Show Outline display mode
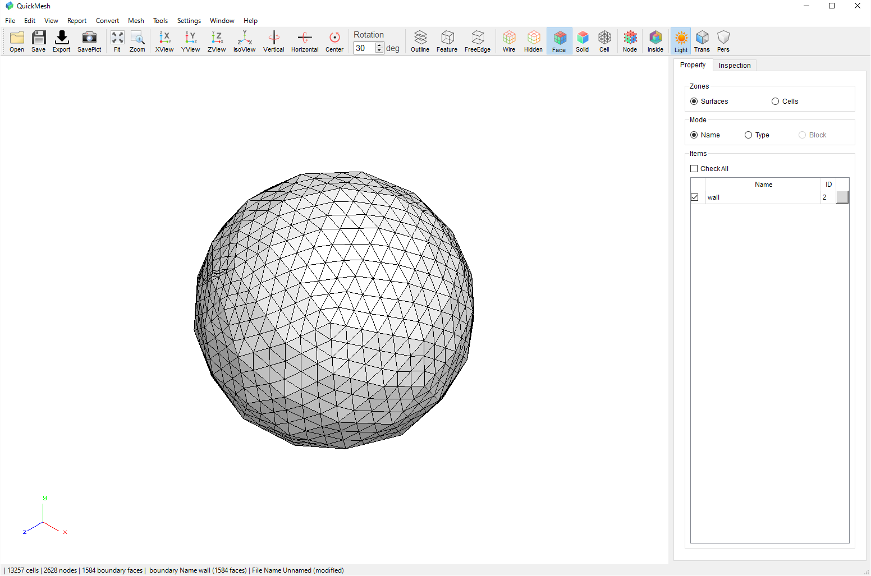 pyautogui.click(x=420, y=42)
